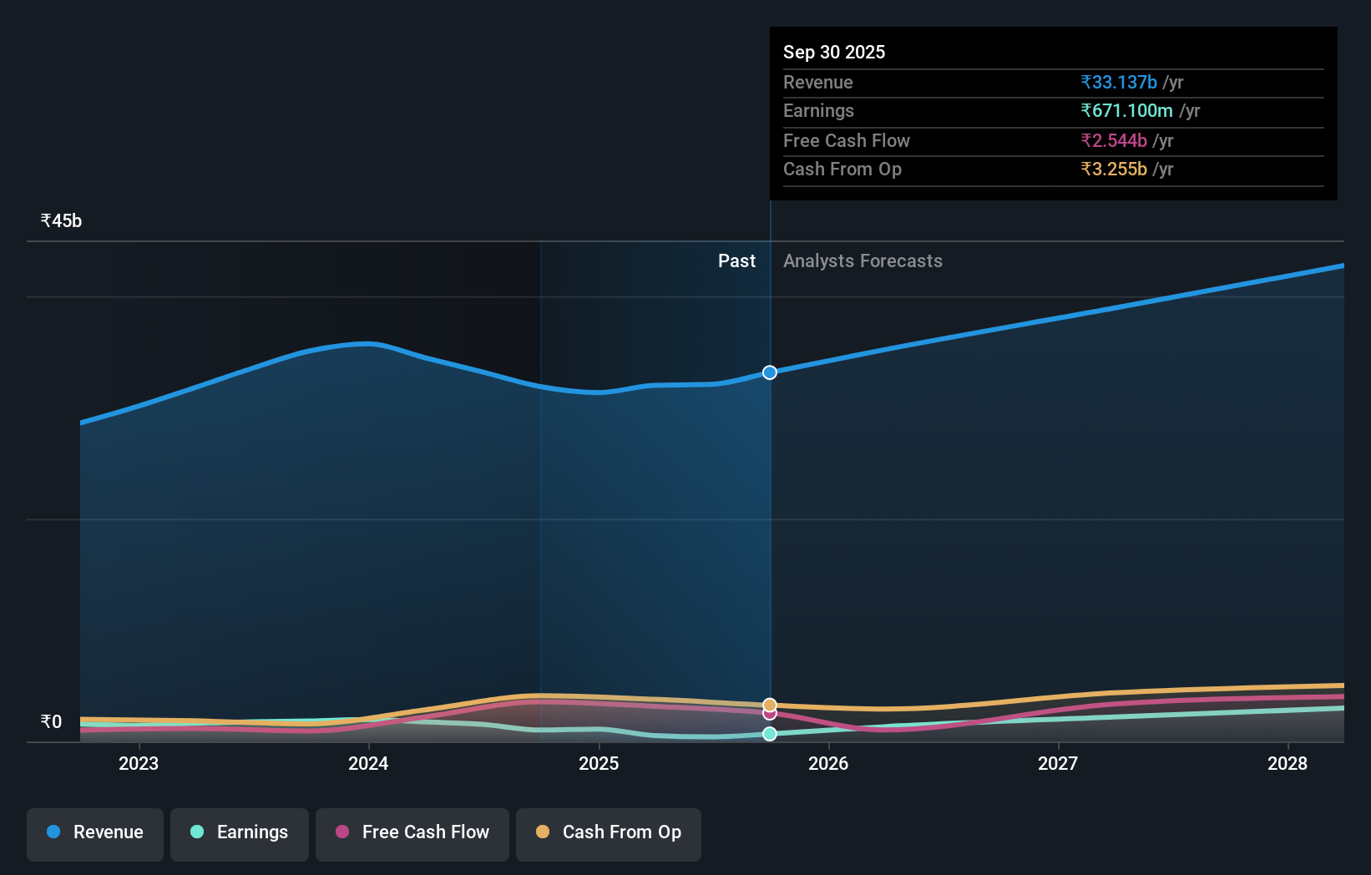Click the ₹45b axis label
1371x875 pixels.
60,220
